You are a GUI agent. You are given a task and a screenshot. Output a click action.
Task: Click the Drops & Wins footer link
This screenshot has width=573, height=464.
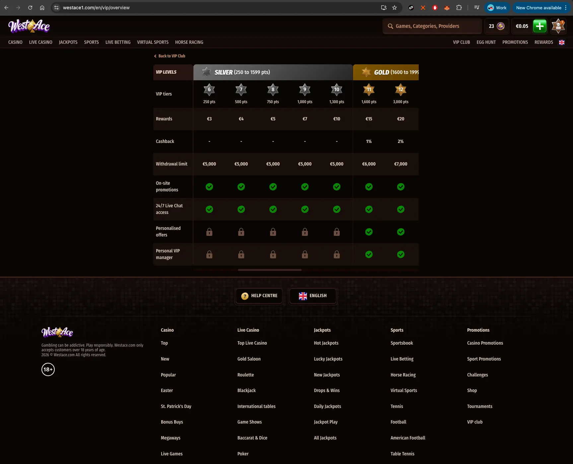[327, 390]
